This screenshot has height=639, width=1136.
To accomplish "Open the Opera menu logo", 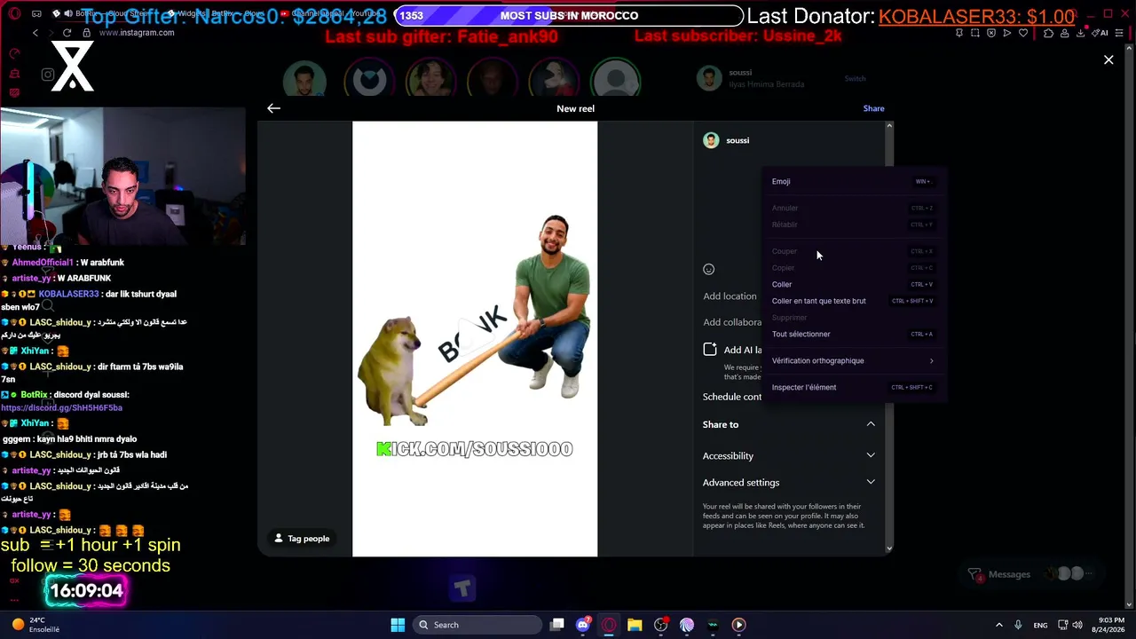I will point(13,13).
